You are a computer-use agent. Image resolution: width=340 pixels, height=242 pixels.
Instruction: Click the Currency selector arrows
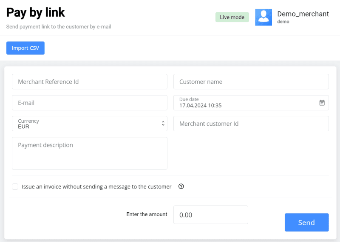[163, 124]
